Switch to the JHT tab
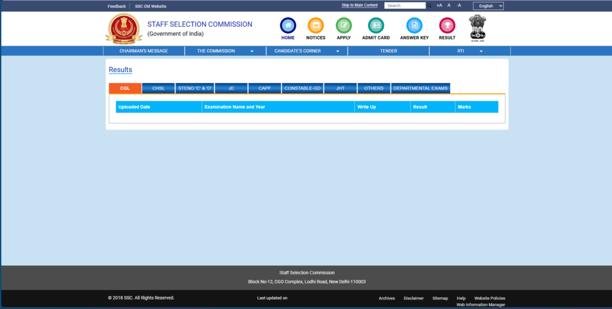Screen dimensions: 612x309 [x=340, y=88]
